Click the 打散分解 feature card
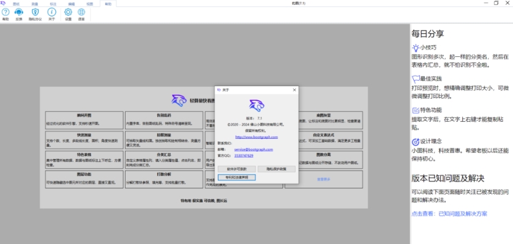 coord(164,179)
